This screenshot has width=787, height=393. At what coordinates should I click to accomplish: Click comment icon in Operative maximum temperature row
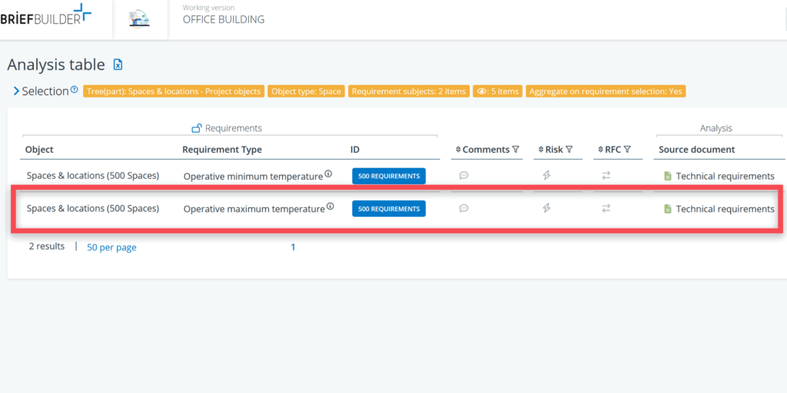[463, 208]
